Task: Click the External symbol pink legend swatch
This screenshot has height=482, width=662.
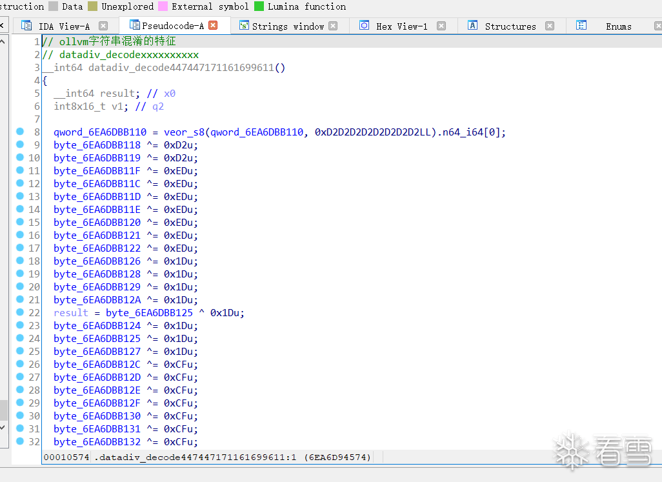Action: (x=163, y=6)
